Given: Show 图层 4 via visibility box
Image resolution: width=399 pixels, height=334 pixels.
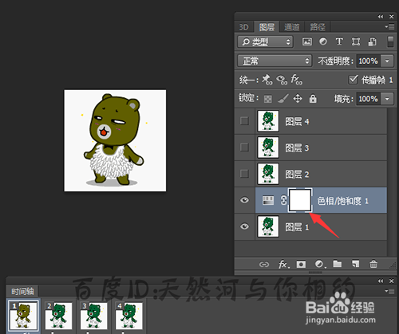Looking at the screenshot, I should pyautogui.click(x=244, y=121).
